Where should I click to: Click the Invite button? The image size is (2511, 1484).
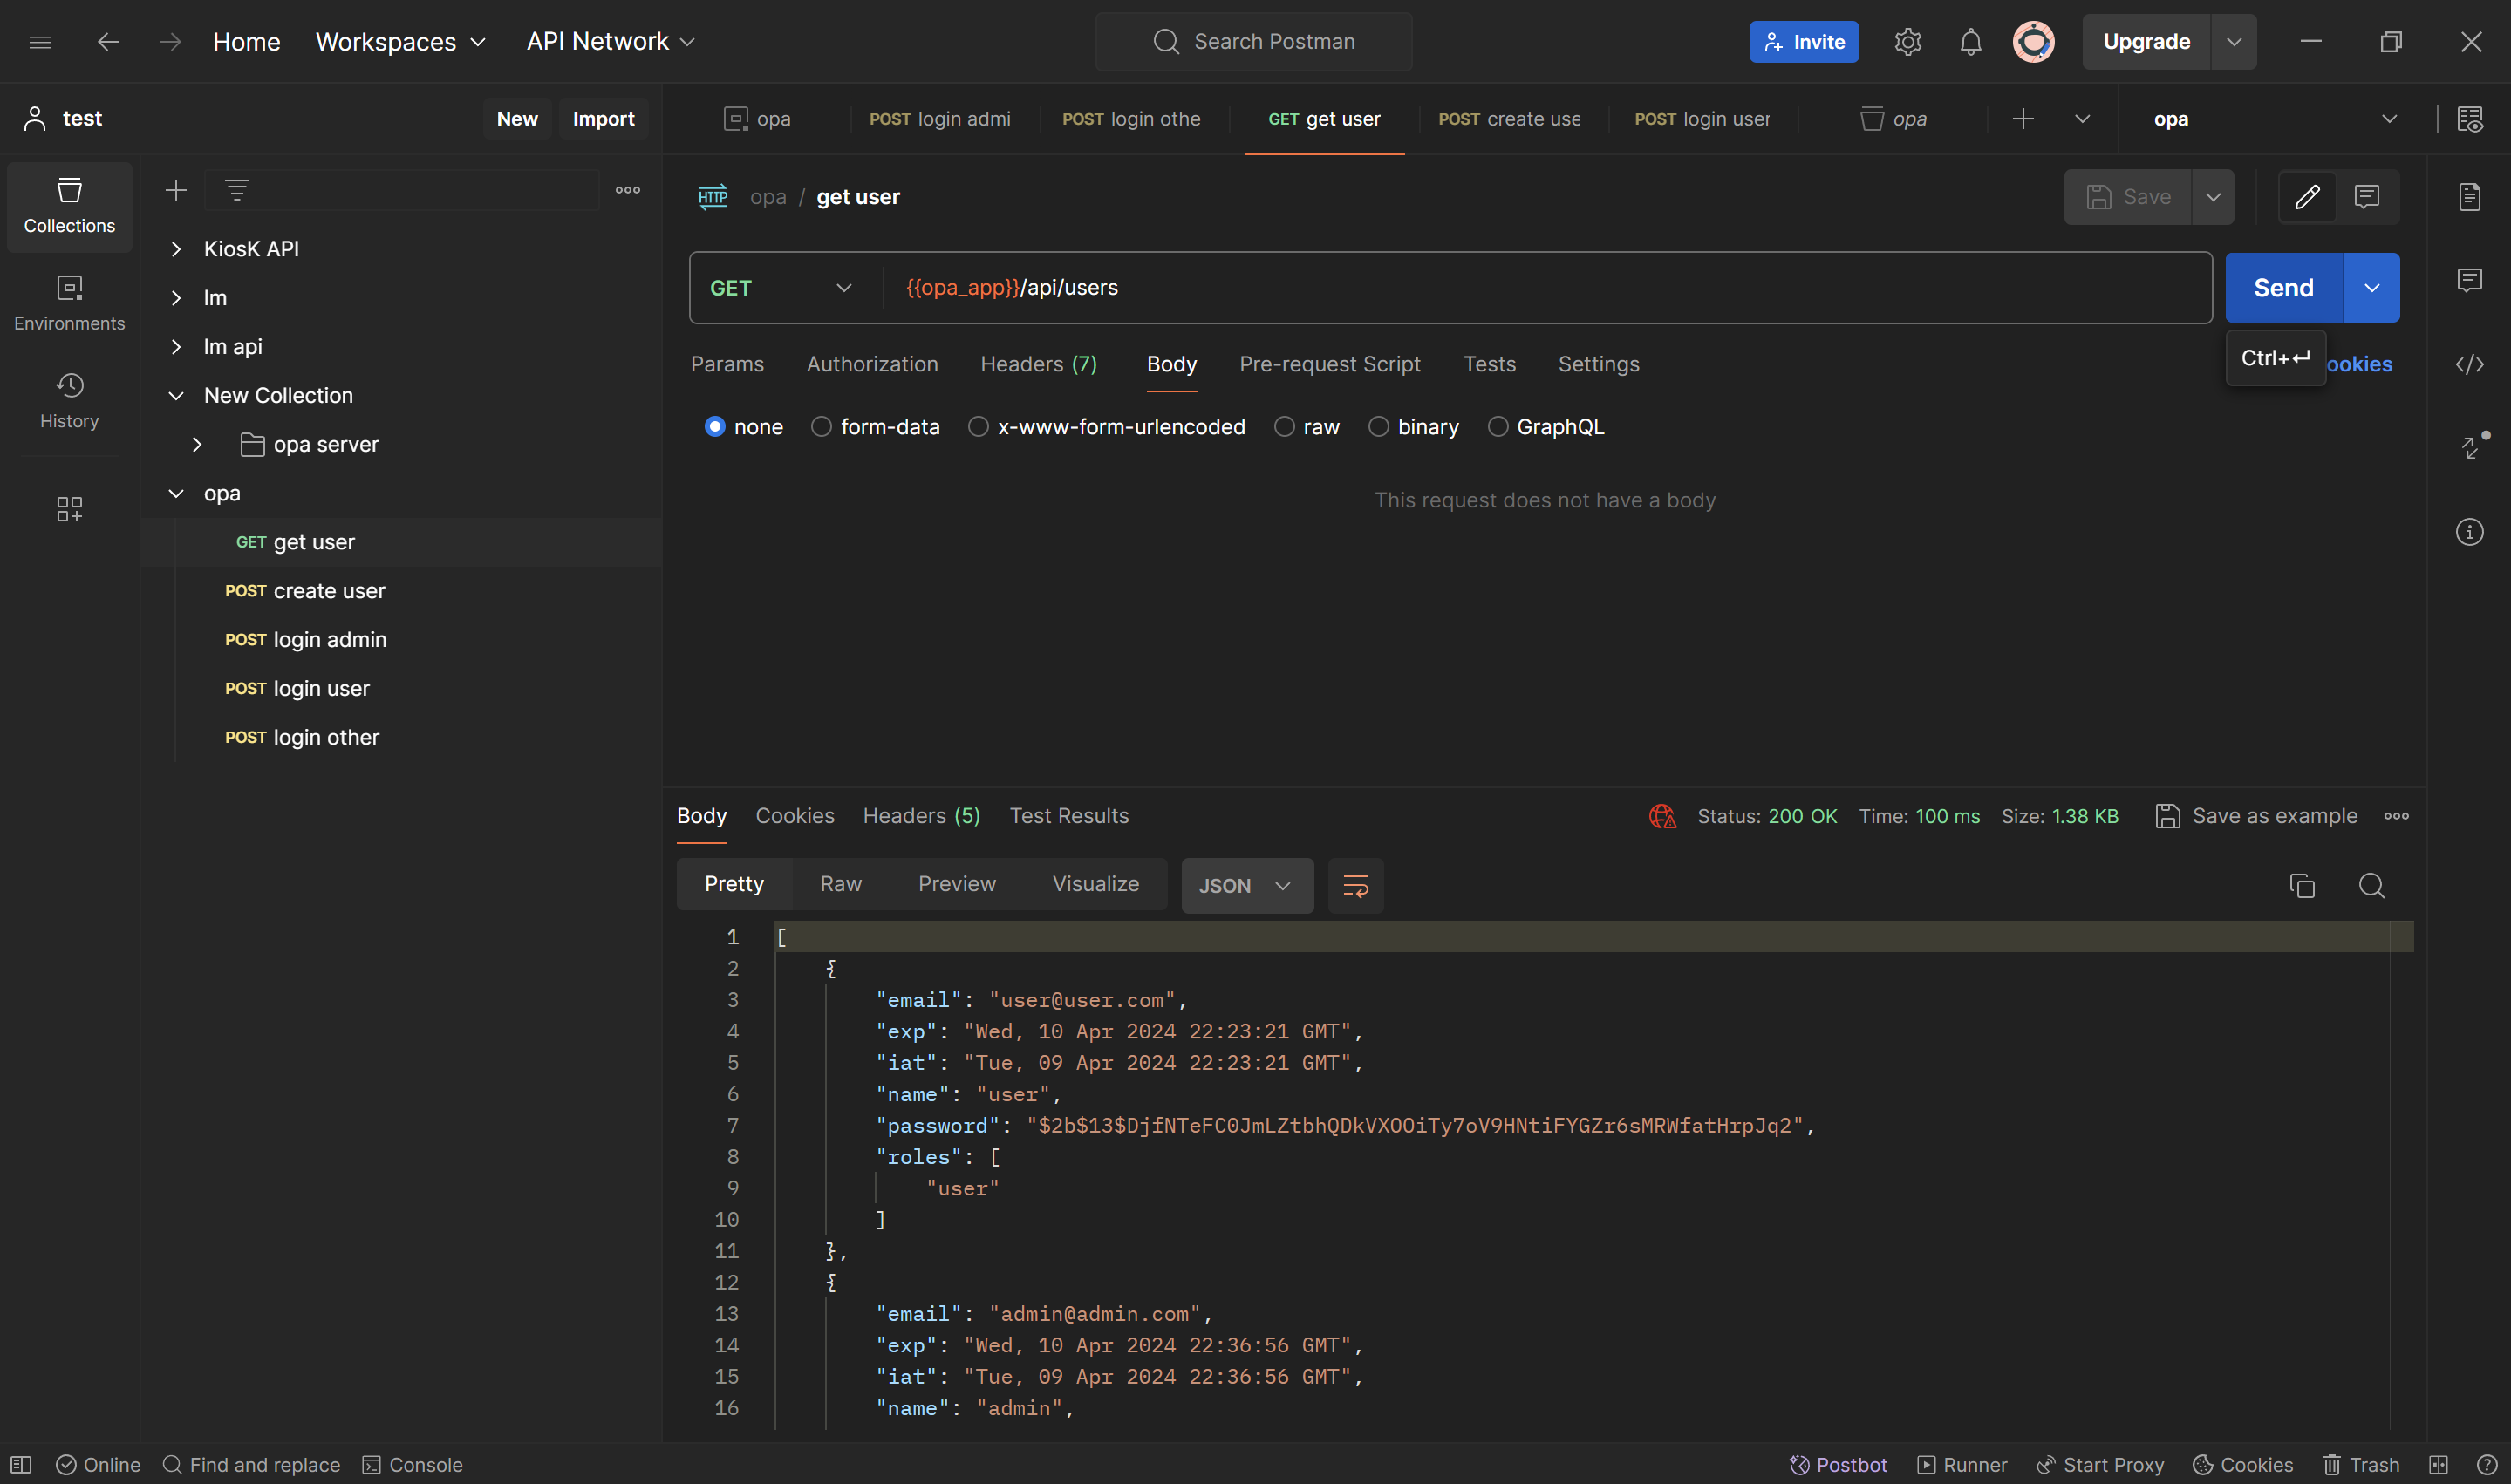(1803, 42)
